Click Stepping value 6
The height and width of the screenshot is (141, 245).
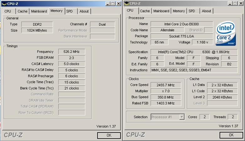(229, 58)
